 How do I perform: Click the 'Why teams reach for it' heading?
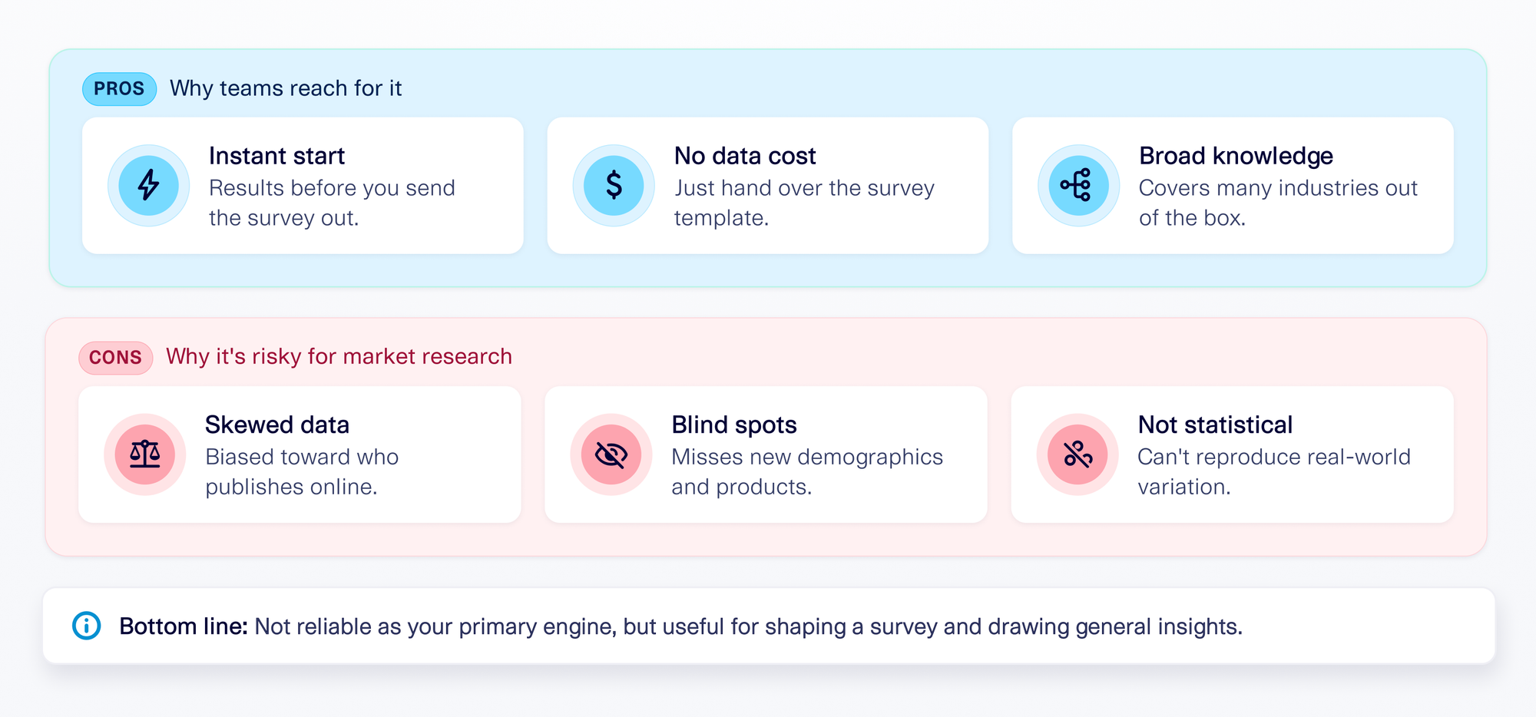(286, 88)
